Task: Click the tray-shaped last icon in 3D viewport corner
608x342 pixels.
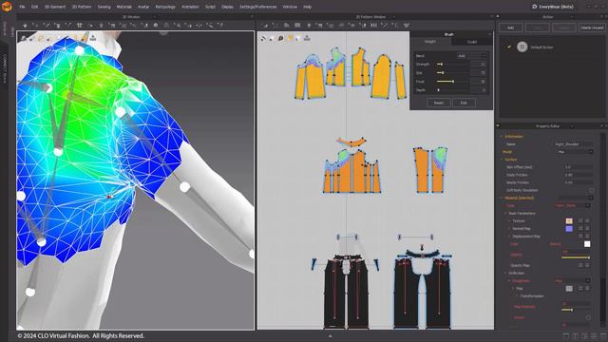Action: coord(93,38)
